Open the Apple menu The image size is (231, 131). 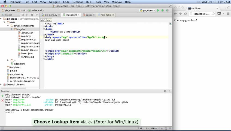point(5,2)
